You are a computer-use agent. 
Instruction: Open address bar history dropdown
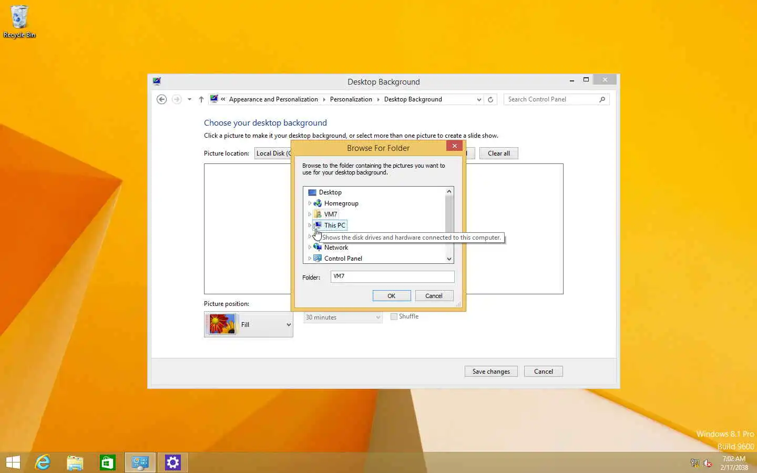[479, 99]
